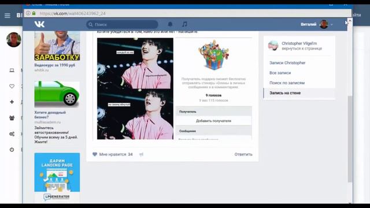Focus the Поиск search field
Image resolution: width=370 pixels, height=208 pixels.
122,24
